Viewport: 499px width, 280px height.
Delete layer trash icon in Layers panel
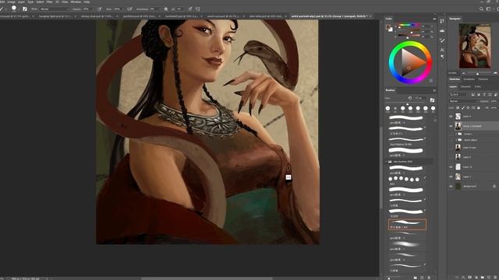pos(495,278)
